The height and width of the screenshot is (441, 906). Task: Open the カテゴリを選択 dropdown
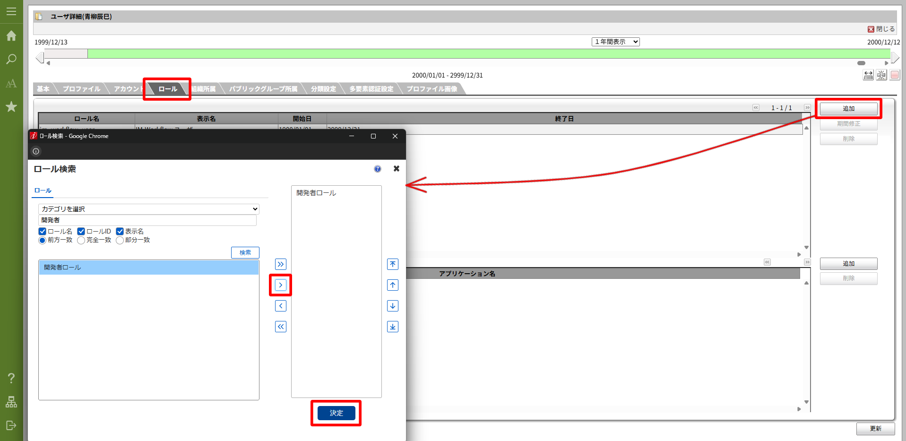(149, 209)
